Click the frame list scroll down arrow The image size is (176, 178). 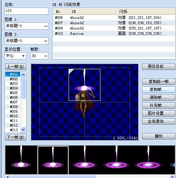23,129
